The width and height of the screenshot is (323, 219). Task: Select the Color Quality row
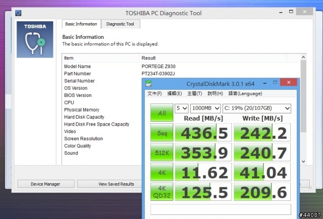coord(102,146)
